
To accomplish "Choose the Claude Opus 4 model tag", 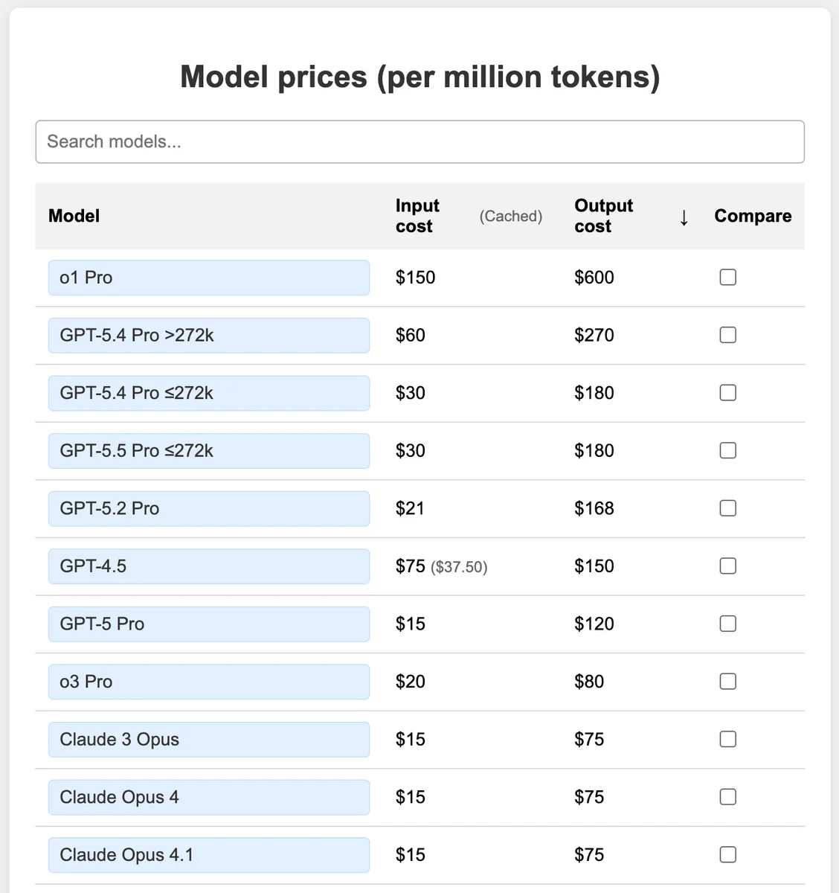I will [209, 797].
